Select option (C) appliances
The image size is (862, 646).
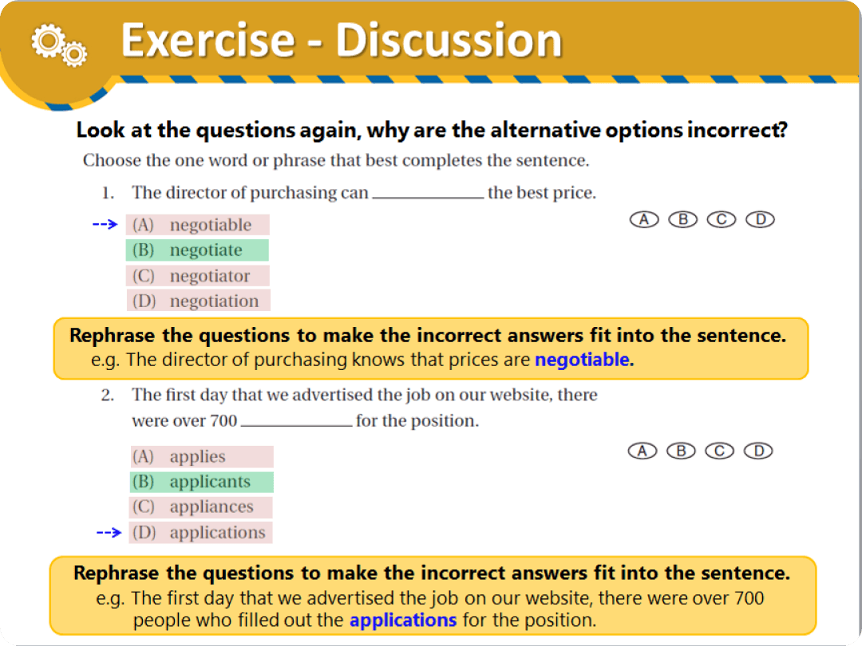point(201,507)
